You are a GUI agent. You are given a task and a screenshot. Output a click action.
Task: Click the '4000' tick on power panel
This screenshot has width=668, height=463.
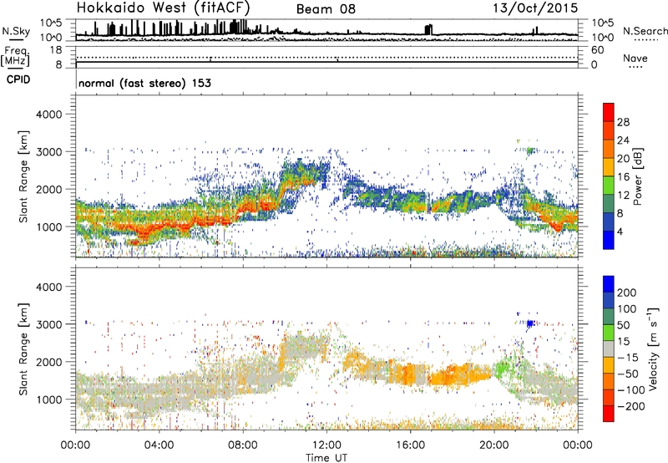(49, 114)
